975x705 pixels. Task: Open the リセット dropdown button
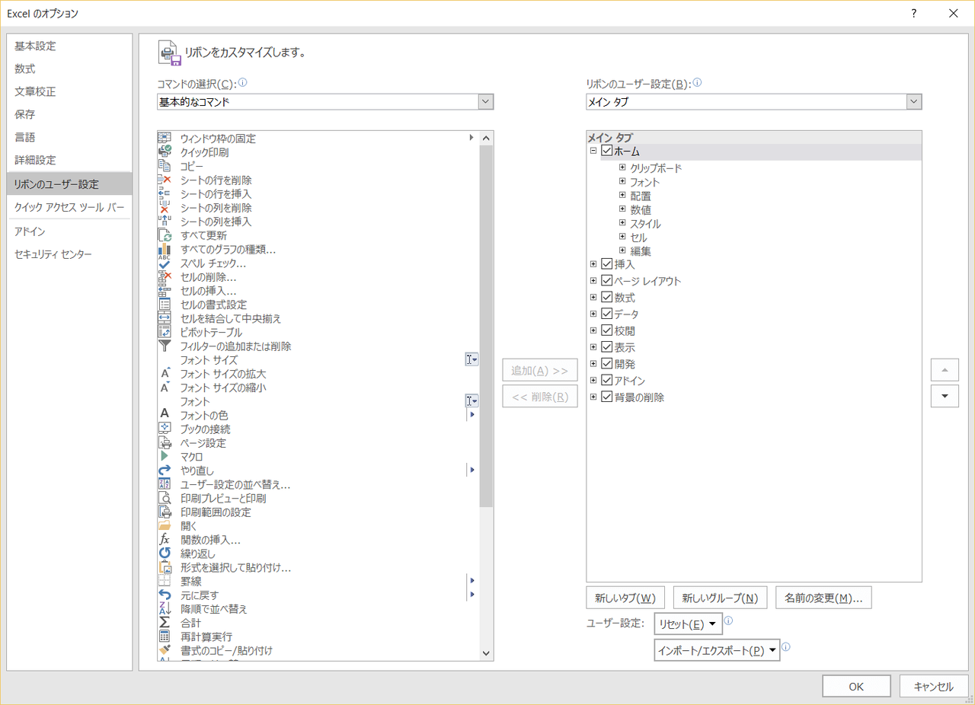(x=688, y=624)
